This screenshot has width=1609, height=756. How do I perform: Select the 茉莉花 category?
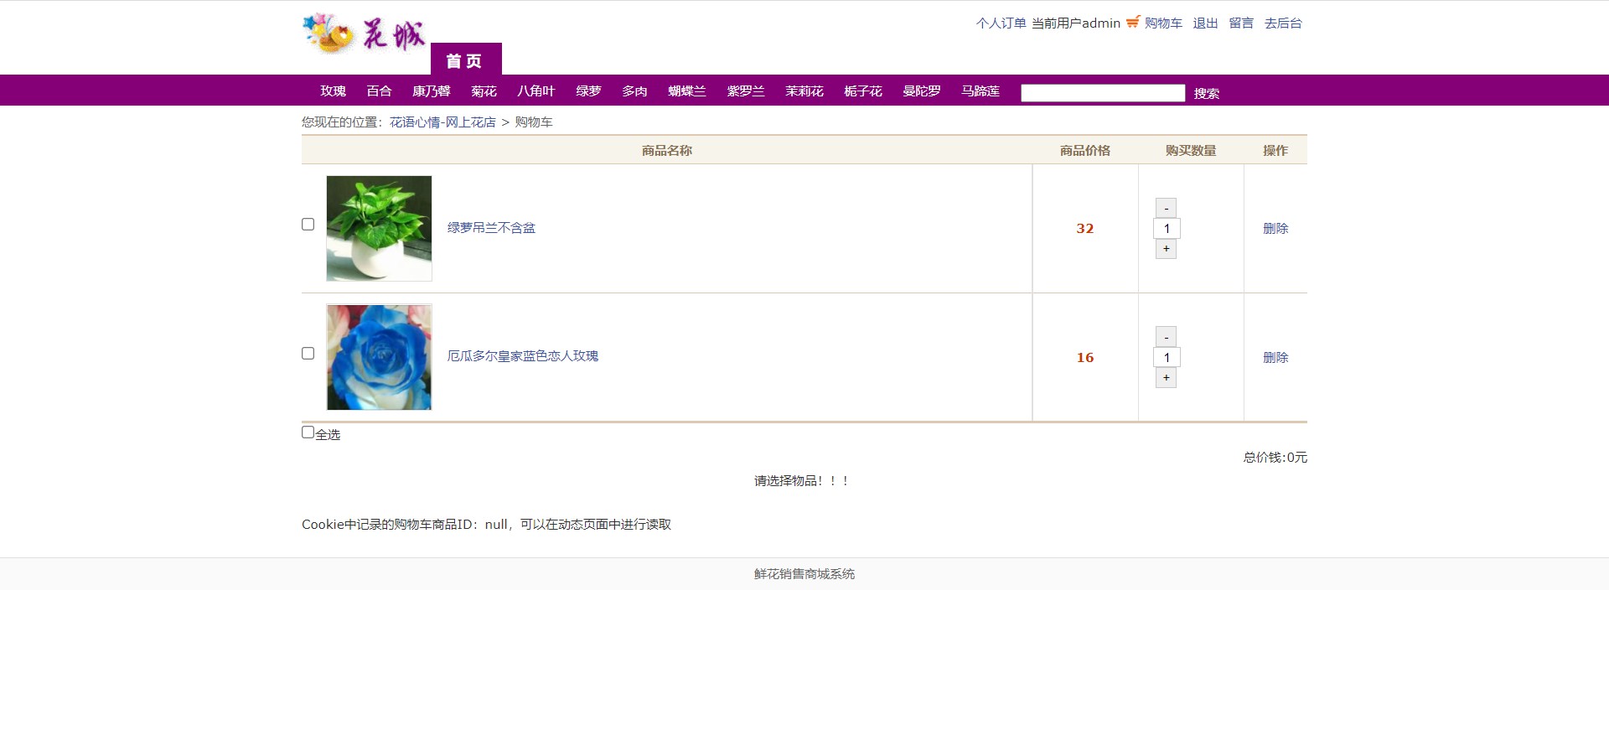tap(804, 91)
